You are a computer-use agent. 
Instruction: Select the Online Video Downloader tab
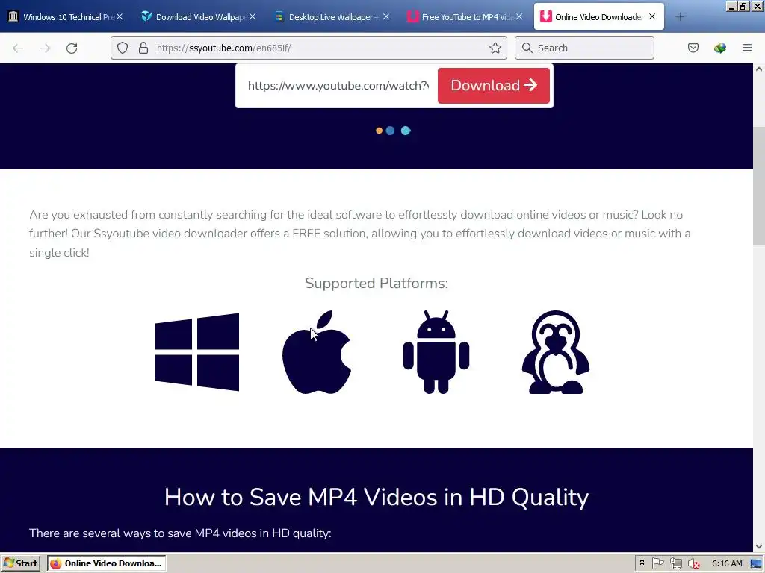click(x=599, y=17)
